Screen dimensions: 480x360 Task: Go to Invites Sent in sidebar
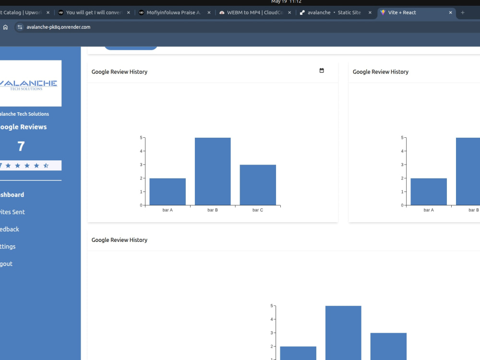click(12, 212)
